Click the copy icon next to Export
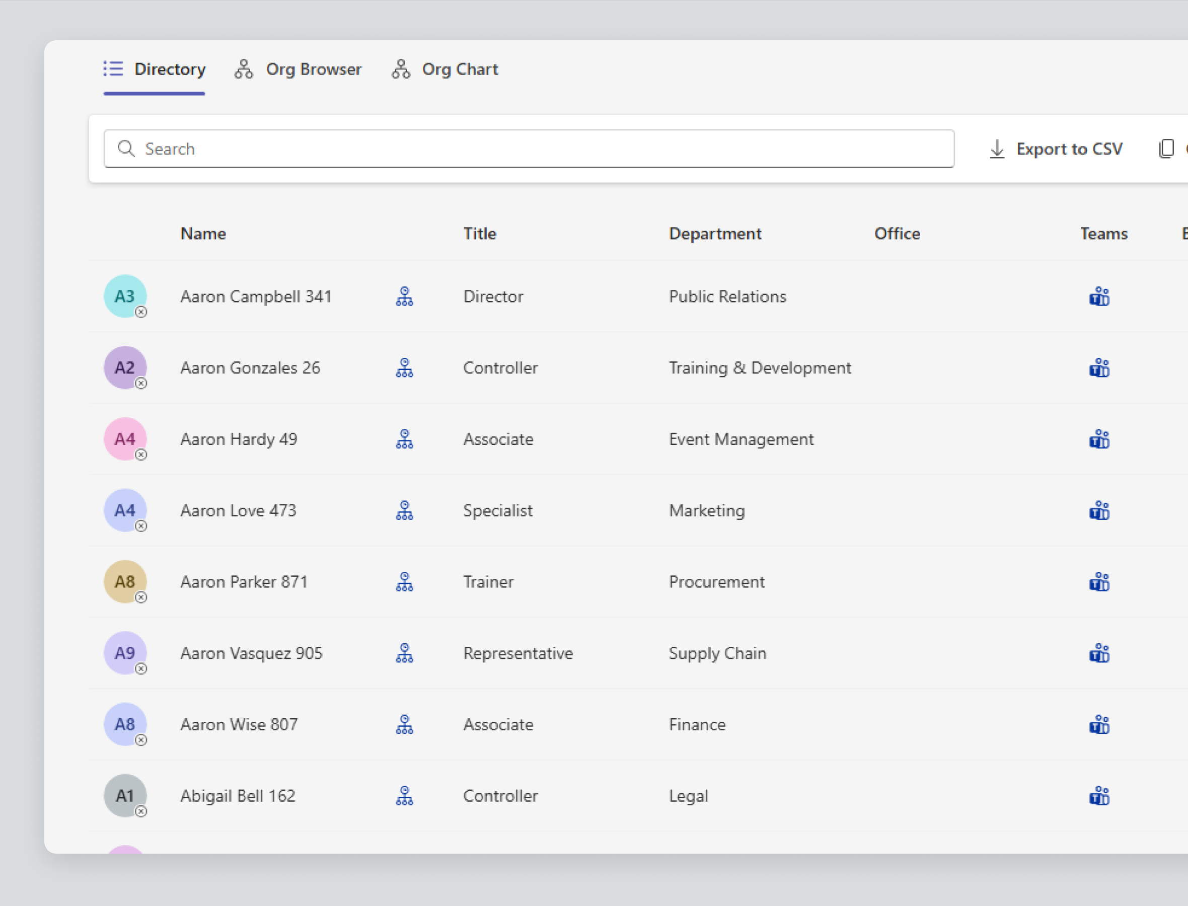1188x906 pixels. [x=1166, y=148]
